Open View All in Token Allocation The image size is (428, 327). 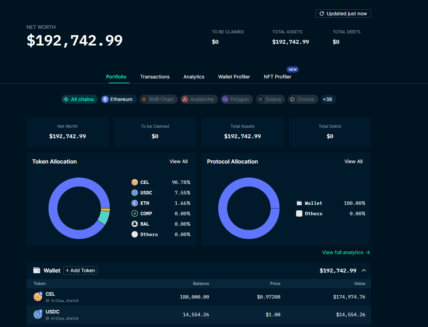point(178,161)
